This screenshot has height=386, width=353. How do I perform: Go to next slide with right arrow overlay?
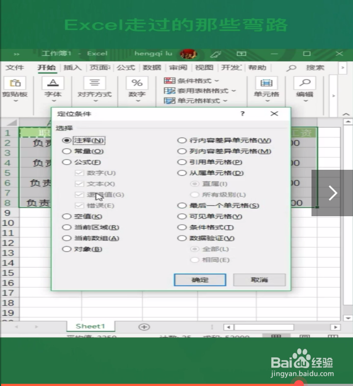click(333, 193)
